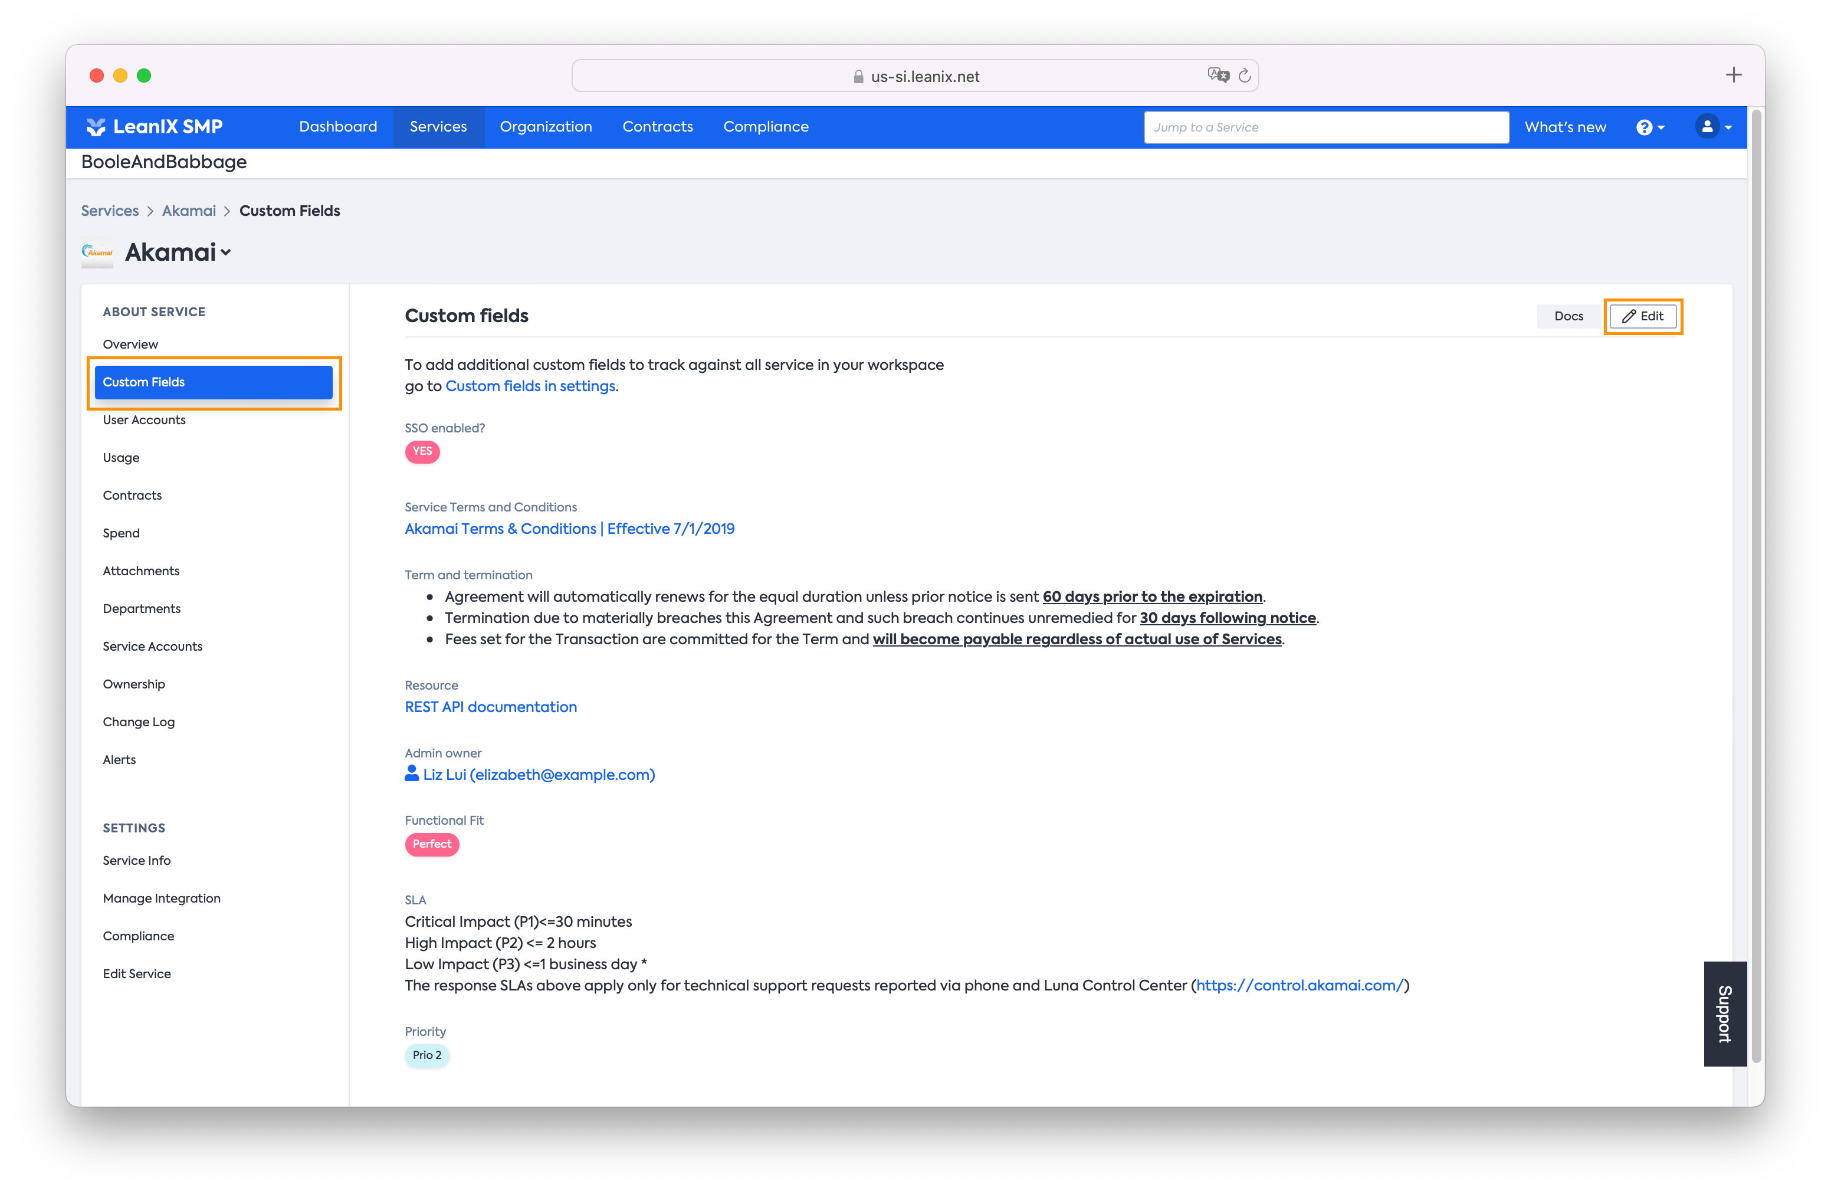Open Attachments in the sidebar

[141, 571]
